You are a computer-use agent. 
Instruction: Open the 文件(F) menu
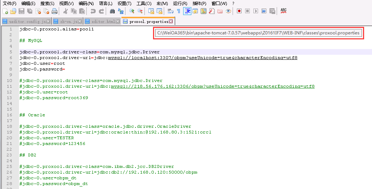tap(10, 3)
